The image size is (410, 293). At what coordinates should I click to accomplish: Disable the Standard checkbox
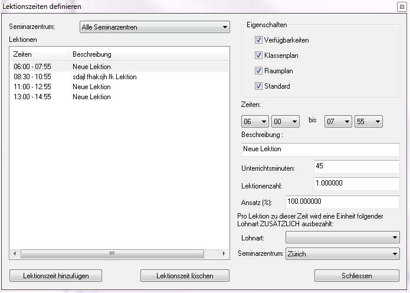[258, 86]
